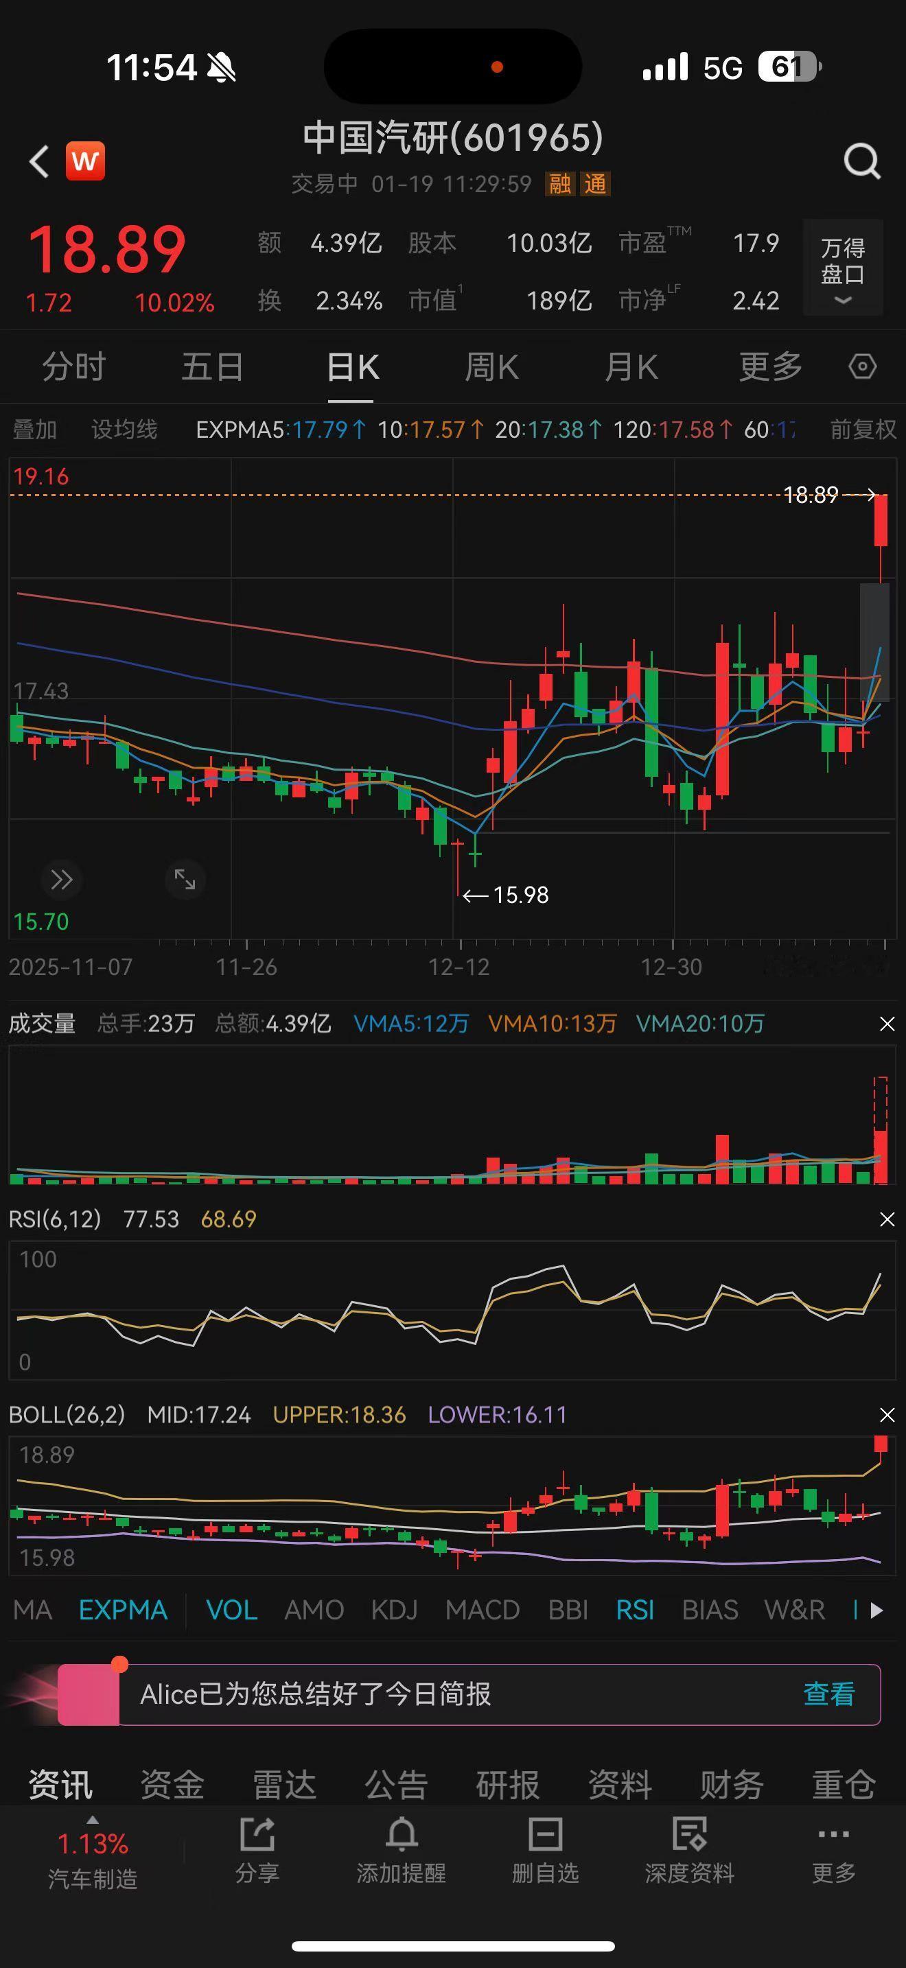Image resolution: width=906 pixels, height=1968 pixels.
Task: Open 更多 chart period options
Action: click(x=770, y=366)
